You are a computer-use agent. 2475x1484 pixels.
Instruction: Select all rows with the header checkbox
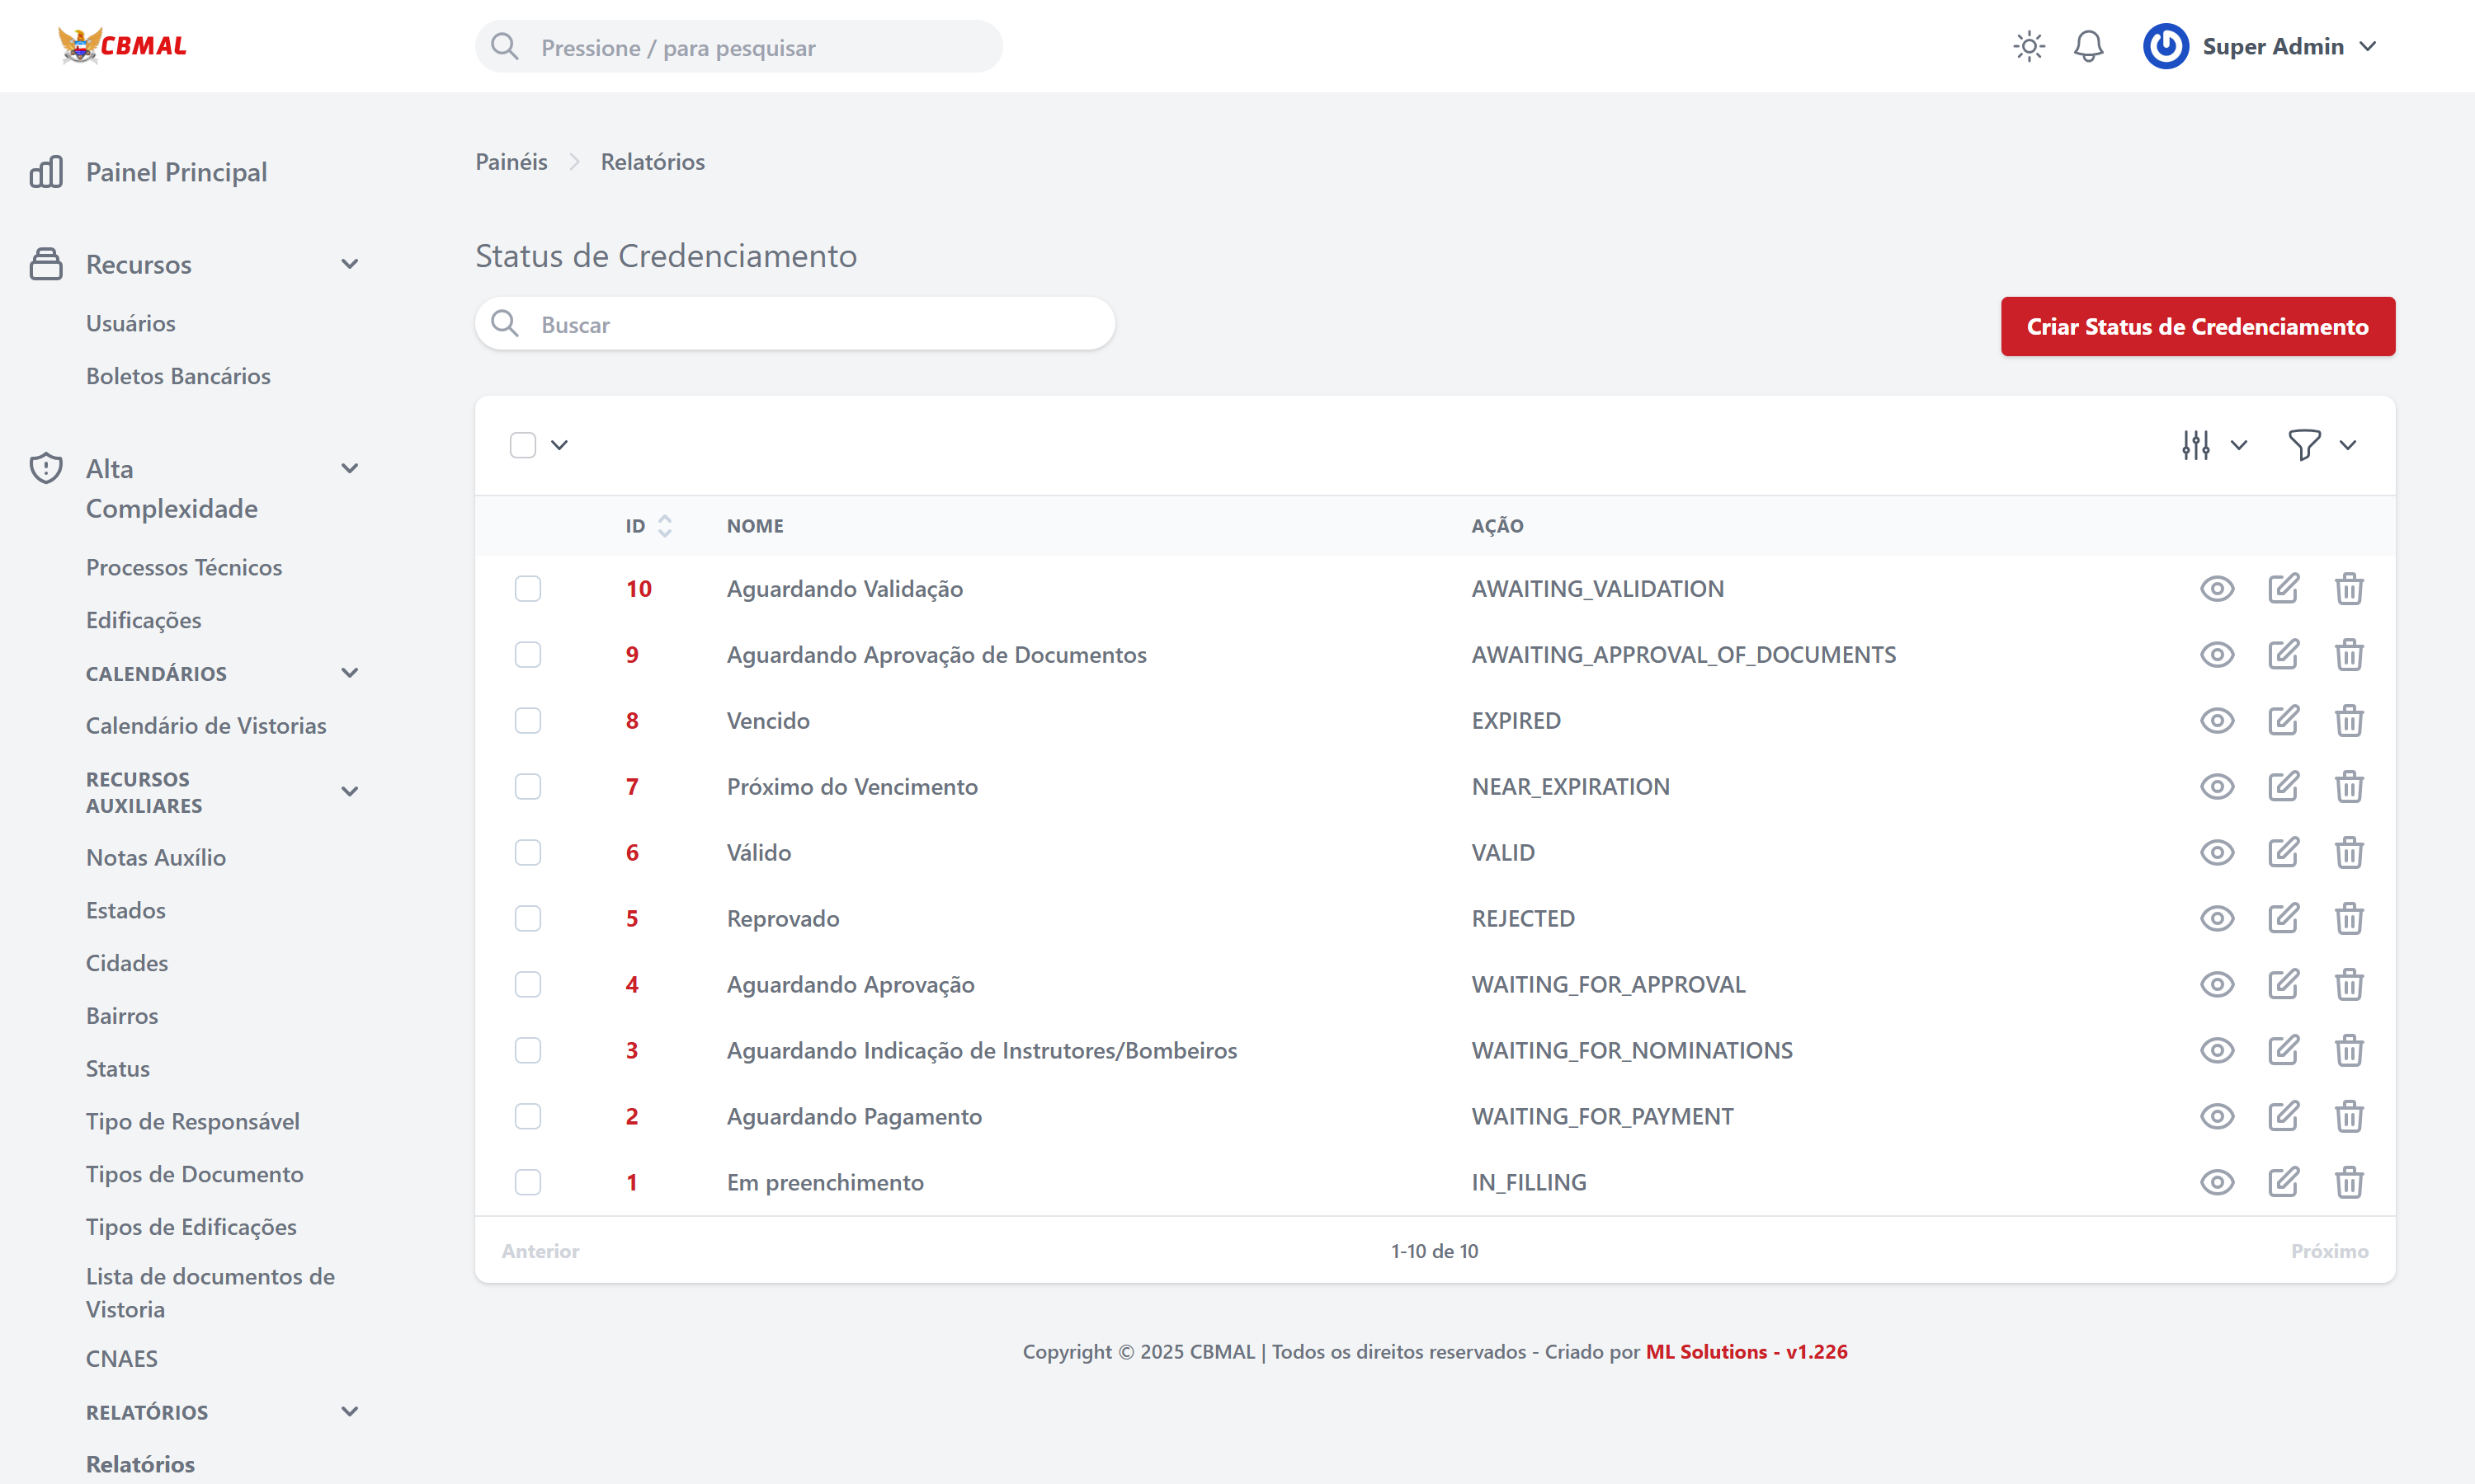tap(524, 445)
